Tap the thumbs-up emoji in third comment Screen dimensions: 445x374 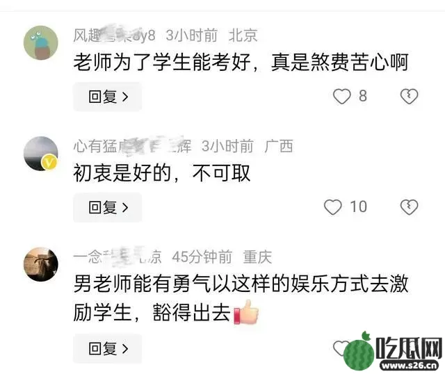point(246,312)
